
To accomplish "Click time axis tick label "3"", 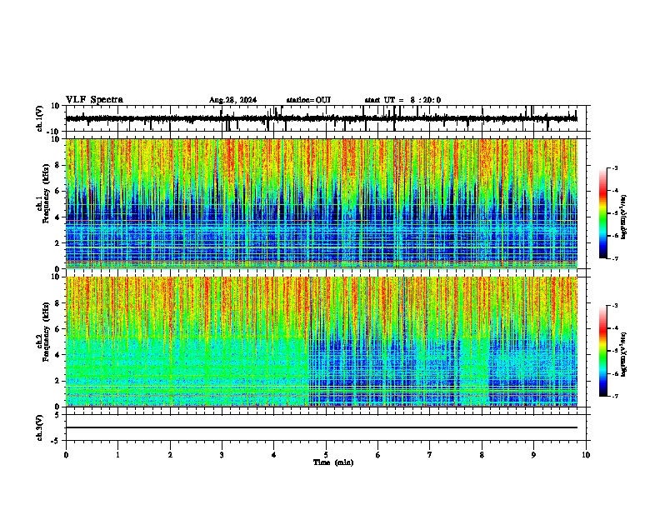I will coord(222,455).
